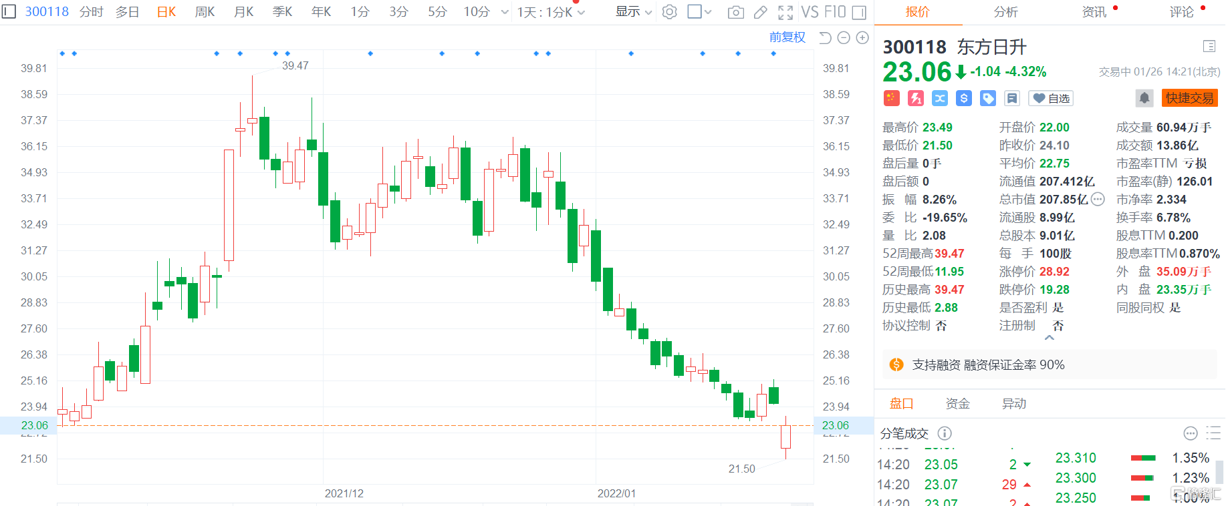Screen dimensions: 1226x506
Task: Select the pencil drawing tool
Action: tap(761, 12)
